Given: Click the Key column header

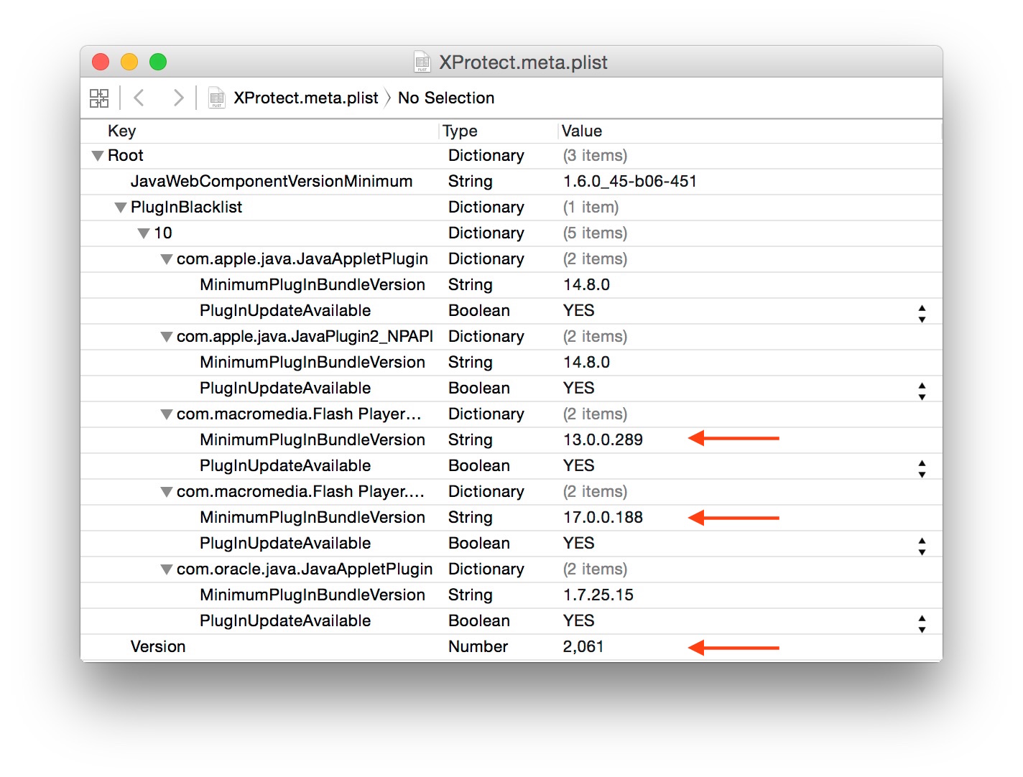Looking at the screenshot, I should point(122,131).
